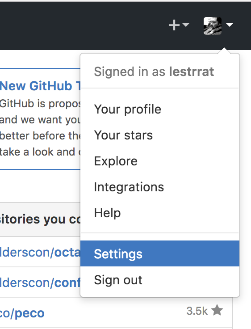This screenshot has width=251, height=329.
Task: Click the 3.5k star count
Action: tap(197, 311)
